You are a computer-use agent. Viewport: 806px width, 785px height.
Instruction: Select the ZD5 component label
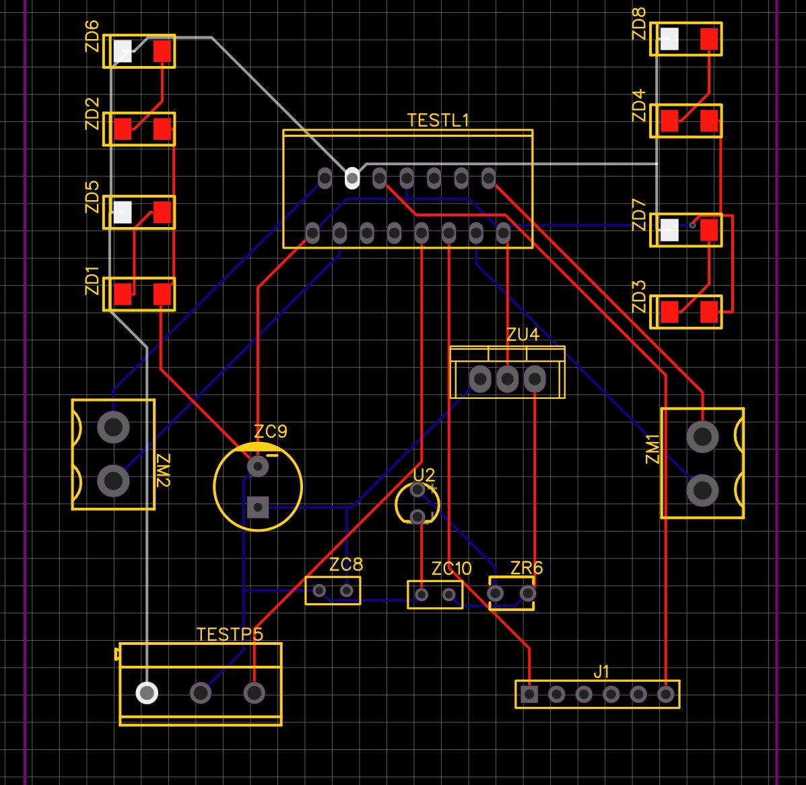coord(92,197)
